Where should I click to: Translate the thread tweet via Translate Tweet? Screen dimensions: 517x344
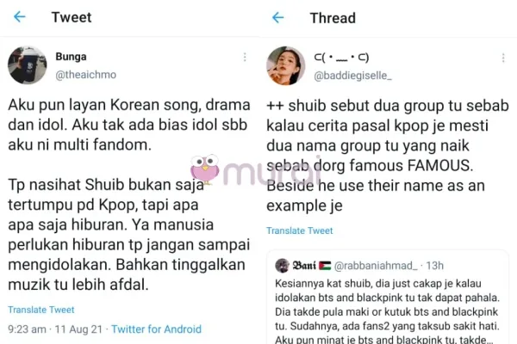click(x=300, y=230)
